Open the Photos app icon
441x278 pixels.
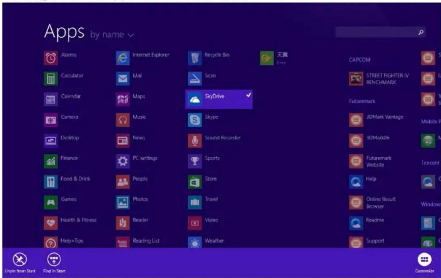122,202
